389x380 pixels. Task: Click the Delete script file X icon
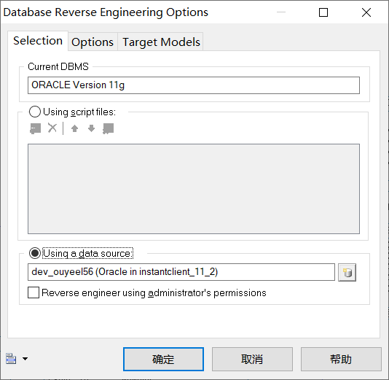[52, 128]
